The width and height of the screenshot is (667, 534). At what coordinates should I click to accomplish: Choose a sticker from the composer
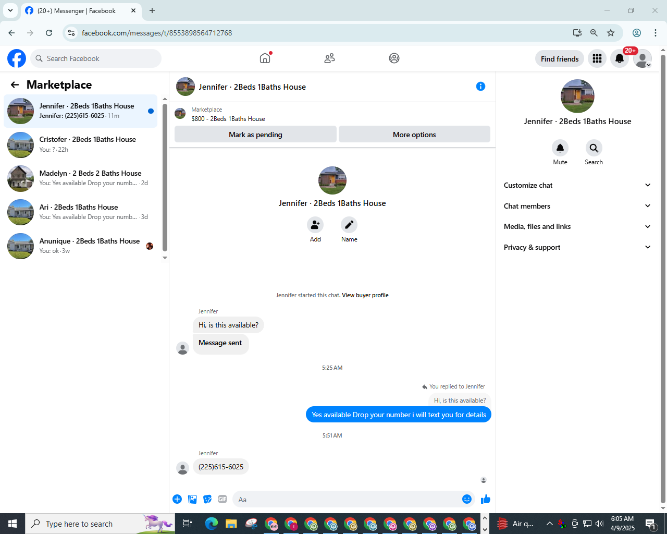point(207,499)
